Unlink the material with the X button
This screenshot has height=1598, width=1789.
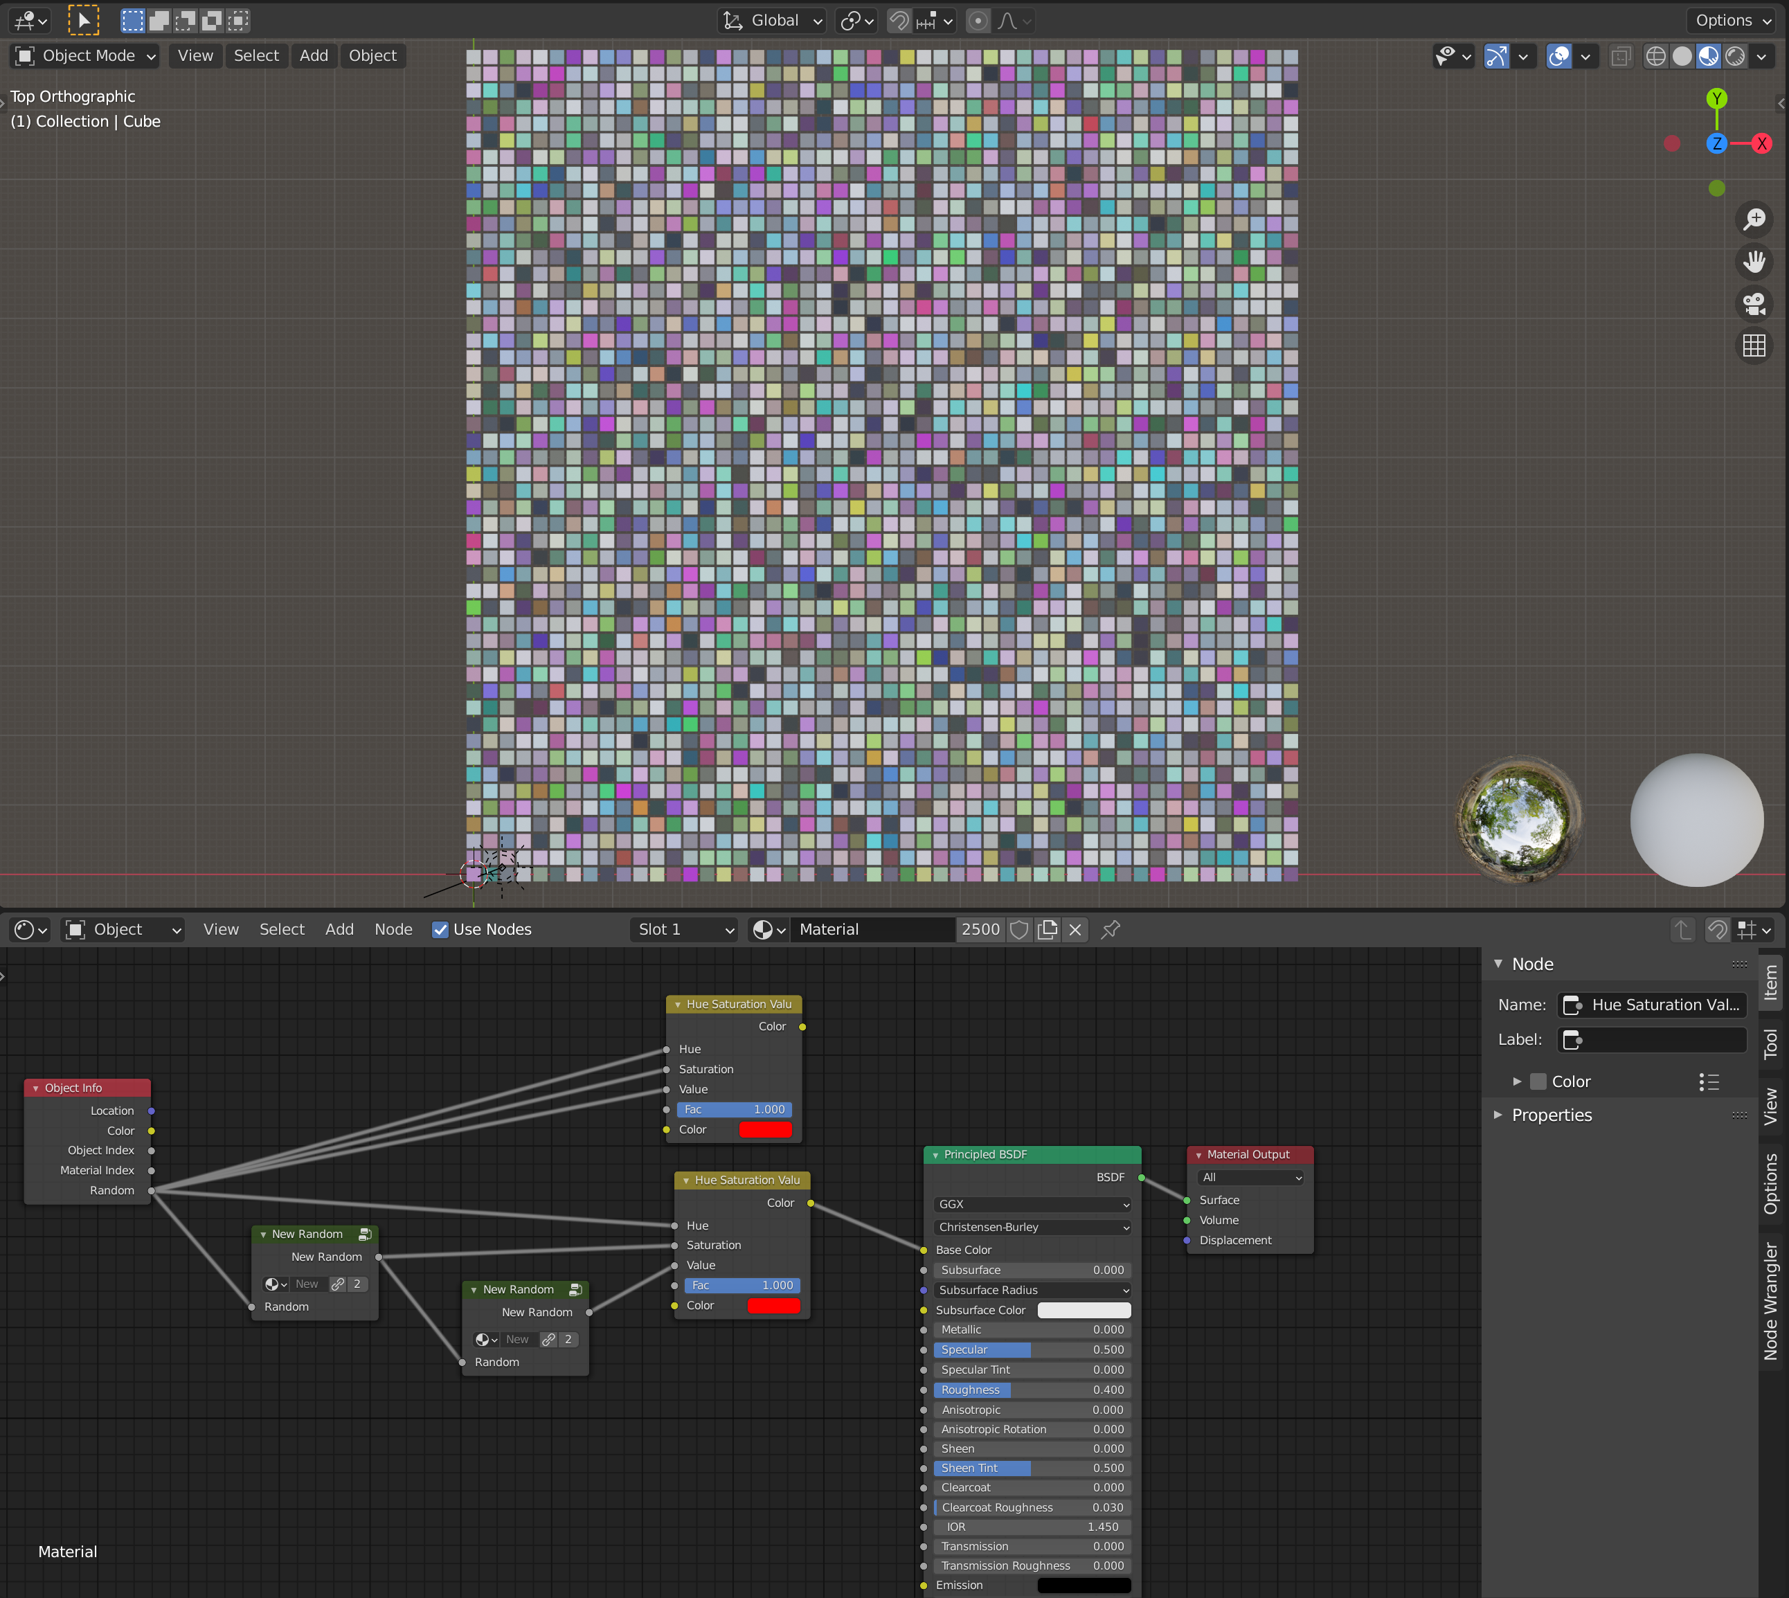pos(1075,929)
